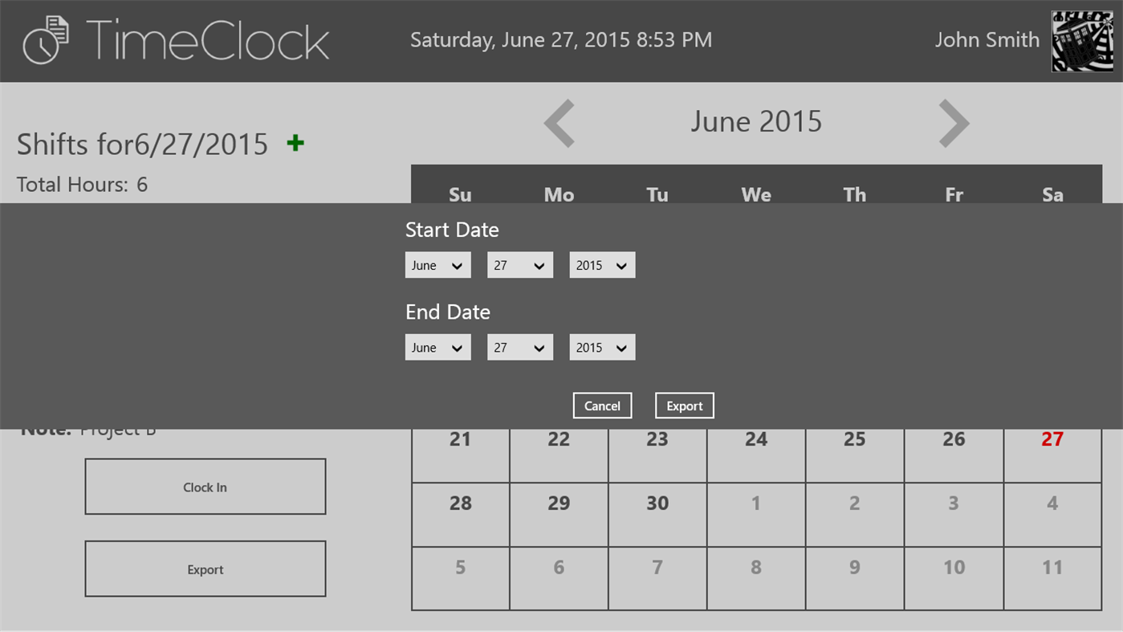Open the End Date month dropdown
1123x632 pixels.
click(x=437, y=346)
